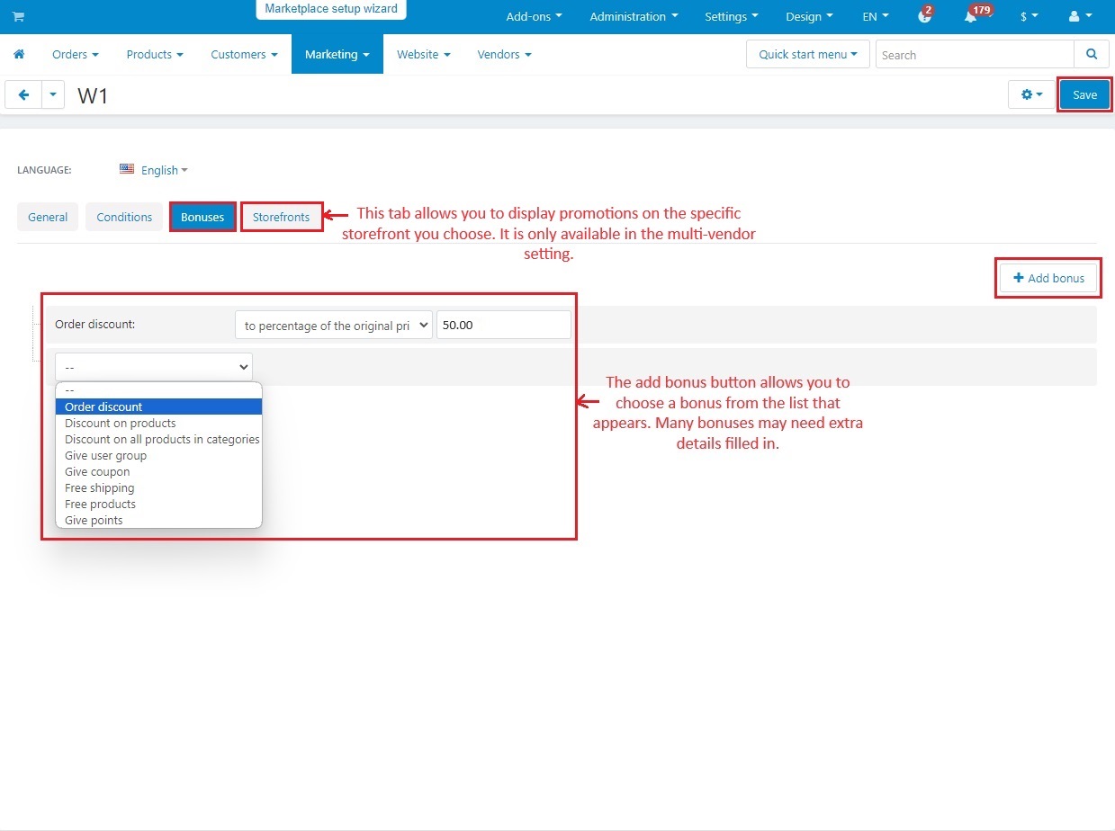This screenshot has width=1115, height=831.
Task: Select 'Give points' option
Action: coord(158,520)
